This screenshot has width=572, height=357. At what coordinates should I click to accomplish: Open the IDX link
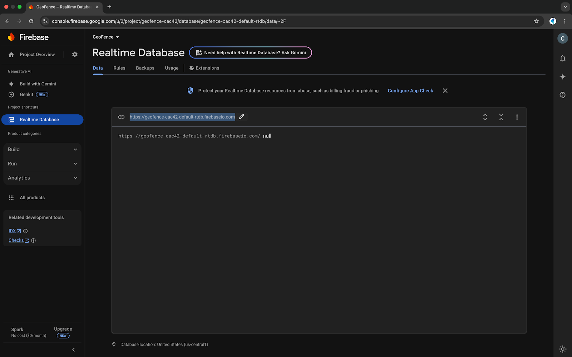[x=15, y=231]
